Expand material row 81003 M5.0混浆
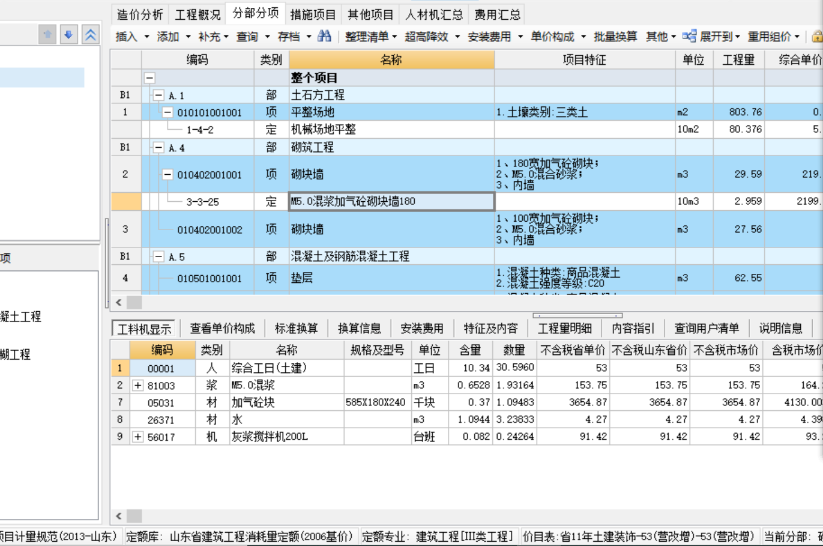 pyautogui.click(x=137, y=385)
